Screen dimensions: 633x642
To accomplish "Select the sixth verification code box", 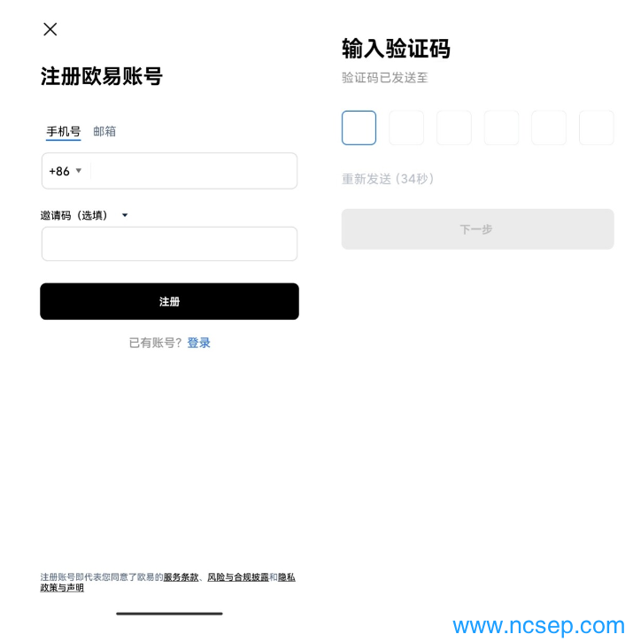I will [x=596, y=128].
